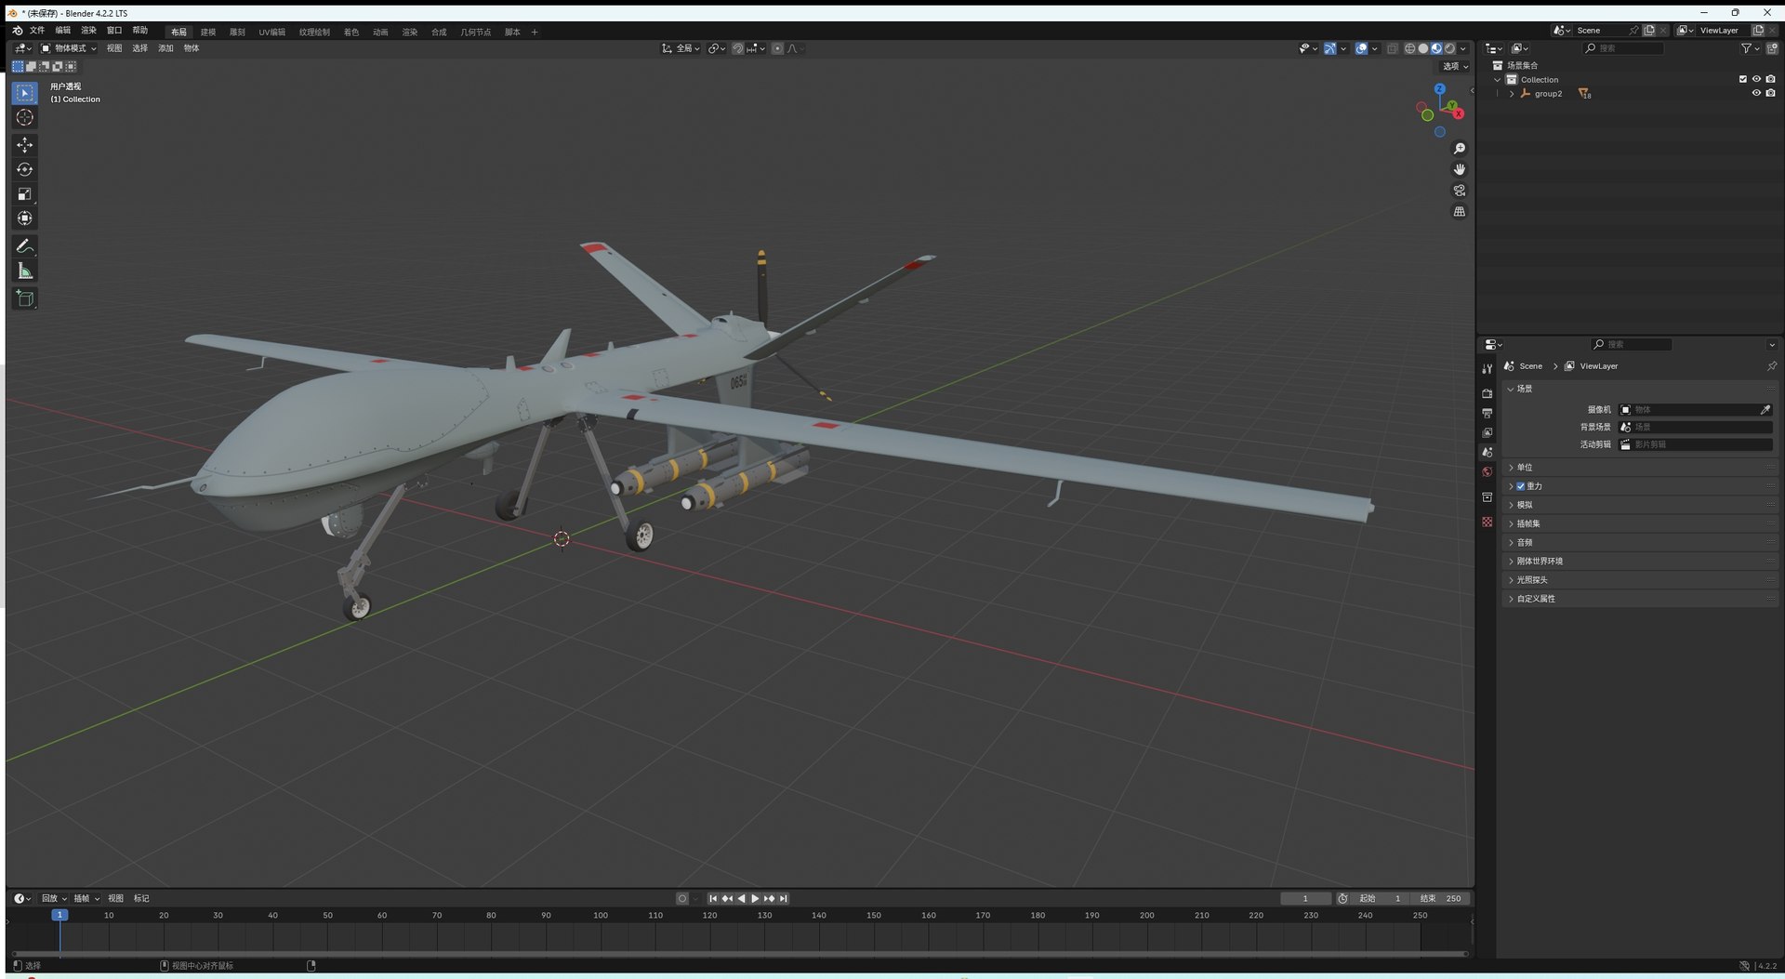Open the 标记 menu in timeline header
Image resolution: width=1785 pixels, height=979 pixels.
point(141,898)
